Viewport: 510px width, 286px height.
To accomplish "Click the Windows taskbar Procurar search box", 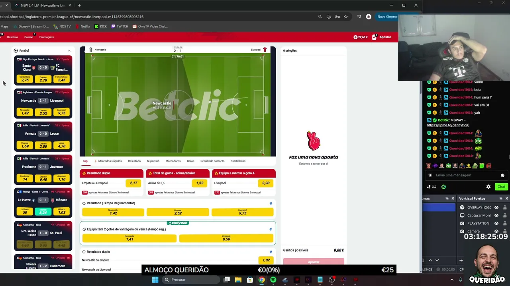I will pyautogui.click(x=190, y=280).
